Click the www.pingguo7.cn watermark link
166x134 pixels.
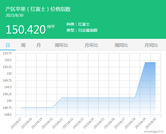(154, 132)
